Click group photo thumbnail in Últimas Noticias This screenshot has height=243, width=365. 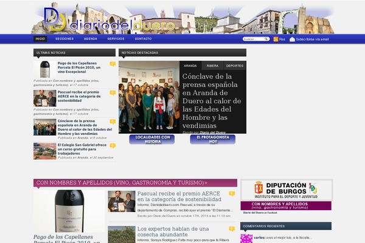point(45,127)
